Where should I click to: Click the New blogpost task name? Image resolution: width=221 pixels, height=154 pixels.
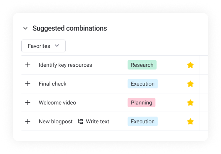56,122
